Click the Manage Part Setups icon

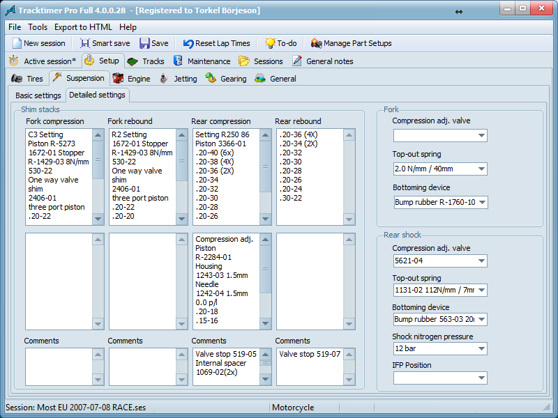316,43
